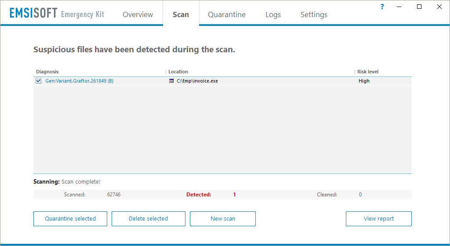Click the Emsisoft Emergency Kit logo

pos(57,13)
